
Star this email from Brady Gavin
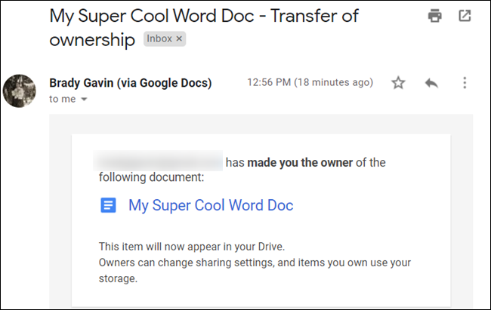(x=398, y=83)
